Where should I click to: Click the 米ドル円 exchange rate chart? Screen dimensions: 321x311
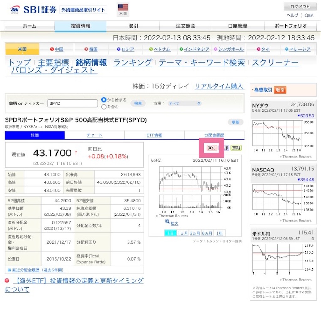click(283, 260)
